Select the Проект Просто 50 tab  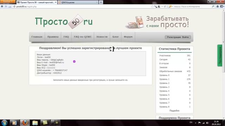(x=37, y=2)
